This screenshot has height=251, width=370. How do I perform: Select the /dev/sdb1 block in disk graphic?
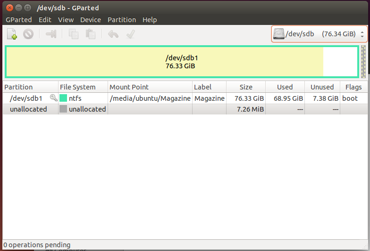[x=182, y=62]
